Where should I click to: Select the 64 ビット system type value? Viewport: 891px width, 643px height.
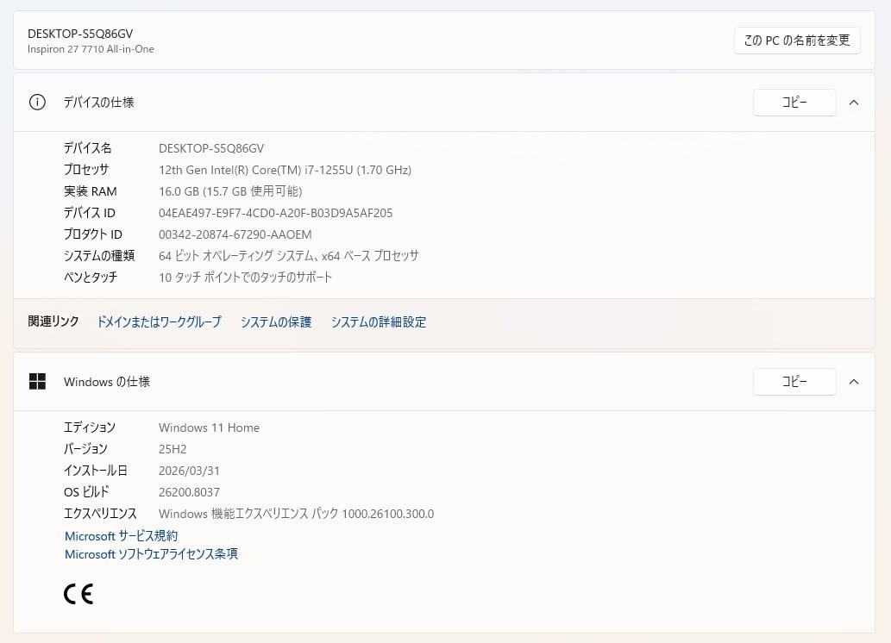point(289,256)
